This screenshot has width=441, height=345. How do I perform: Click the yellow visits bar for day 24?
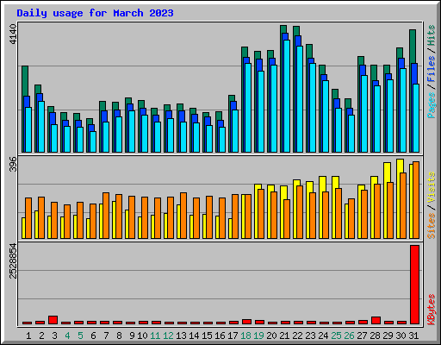(322, 207)
